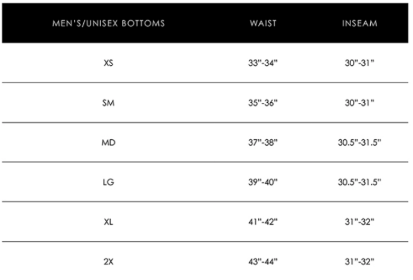Viewport: 413px width, 280px height.
Task: Click the INSEAM column header
Action: 359,23
